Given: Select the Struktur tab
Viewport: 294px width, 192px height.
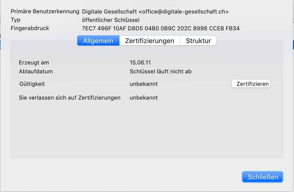Looking at the screenshot, I should click(x=198, y=40).
